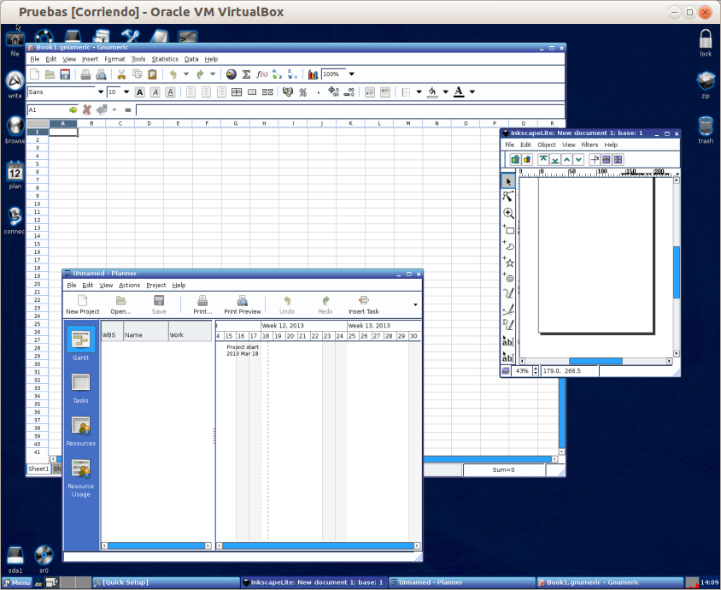
Task: Click the Print Preview button in Planner
Action: point(243,305)
